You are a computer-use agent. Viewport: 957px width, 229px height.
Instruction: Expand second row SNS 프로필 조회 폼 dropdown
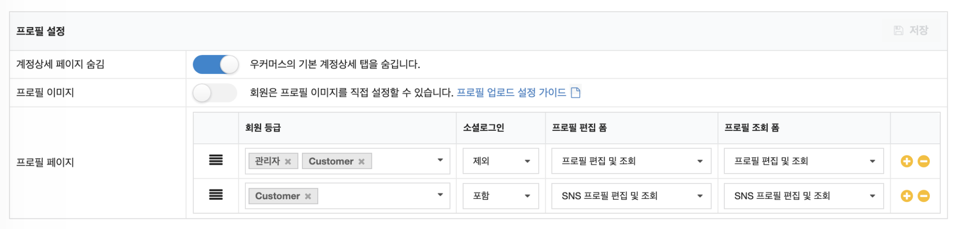tap(803, 196)
